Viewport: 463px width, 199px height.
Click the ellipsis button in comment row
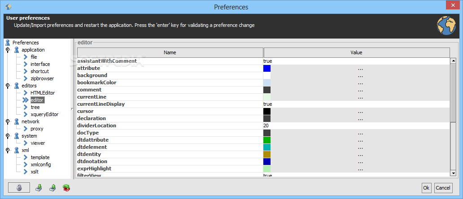point(360,90)
